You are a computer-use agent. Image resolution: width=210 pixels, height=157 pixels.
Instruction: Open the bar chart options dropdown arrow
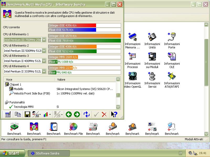point(50,115)
